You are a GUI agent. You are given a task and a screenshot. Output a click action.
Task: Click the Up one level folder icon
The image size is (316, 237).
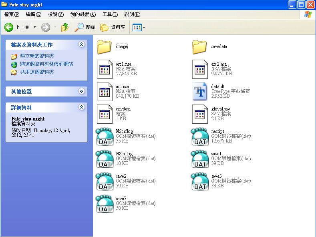(x=65, y=27)
